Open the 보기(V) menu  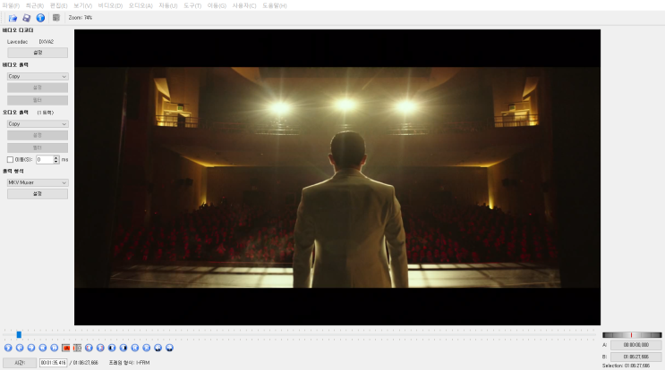(82, 5)
